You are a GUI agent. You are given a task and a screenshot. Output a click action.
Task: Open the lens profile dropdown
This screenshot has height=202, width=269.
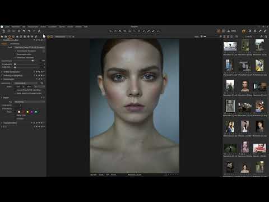tap(30, 47)
